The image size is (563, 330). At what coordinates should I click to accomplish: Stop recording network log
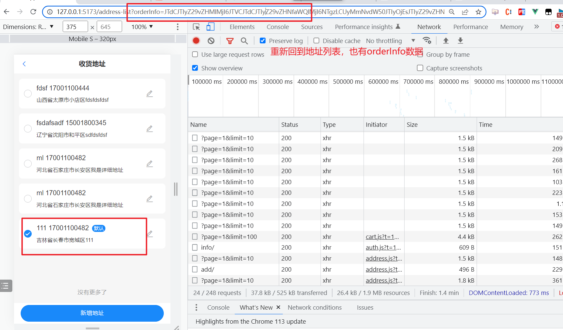point(196,41)
